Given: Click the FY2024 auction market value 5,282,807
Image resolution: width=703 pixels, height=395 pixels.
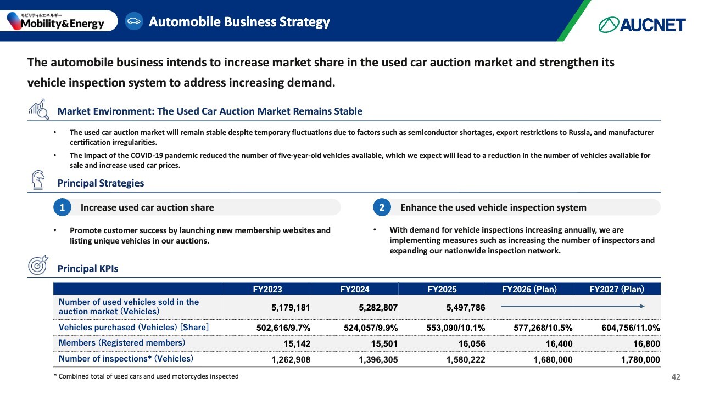Looking at the screenshot, I should tap(378, 307).
